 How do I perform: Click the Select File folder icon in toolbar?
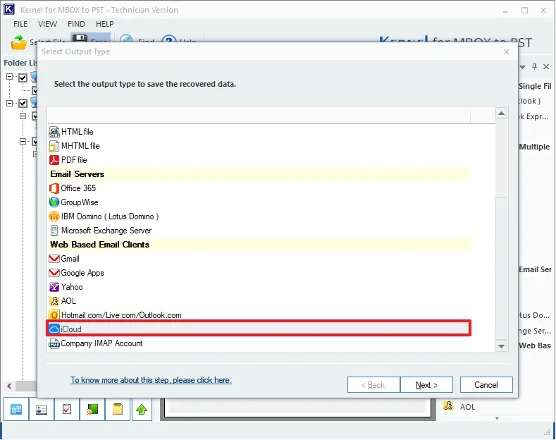click(x=19, y=42)
